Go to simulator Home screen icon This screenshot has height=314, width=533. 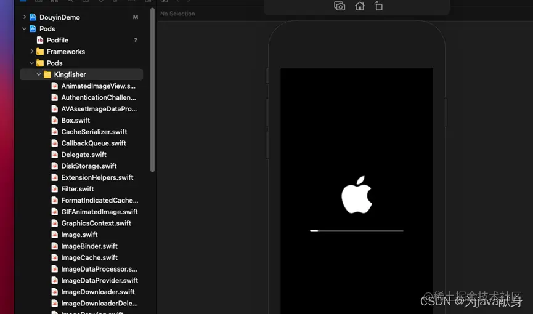point(360,6)
